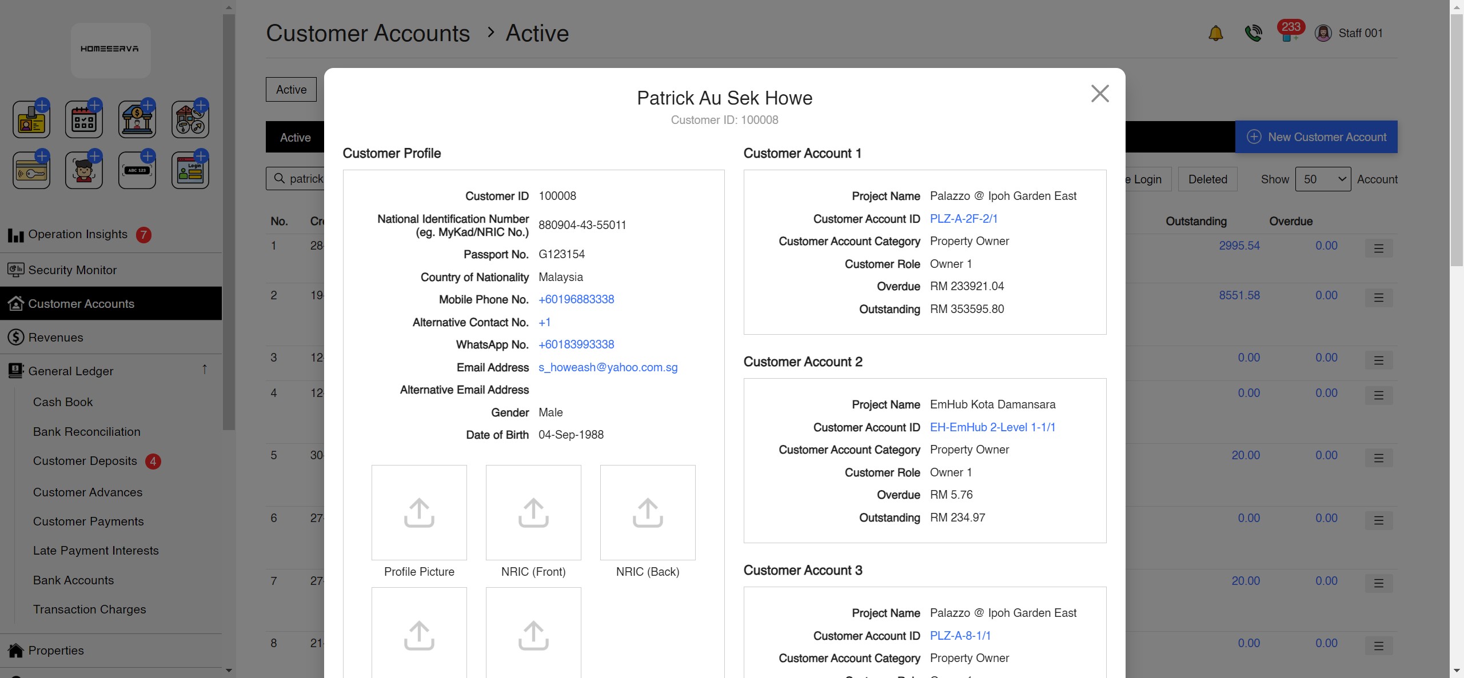Open the face recognition quick-action icon
The image size is (1464, 678).
tap(84, 169)
